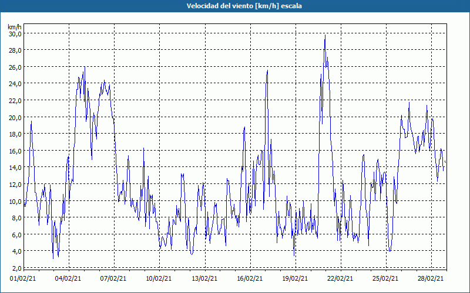Viewport: 470px width, 293px height.
Task: Click the '14,0' y-axis value
Action: pos(15,168)
